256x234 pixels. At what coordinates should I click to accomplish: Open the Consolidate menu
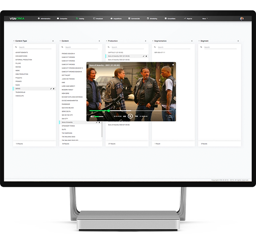point(170,19)
